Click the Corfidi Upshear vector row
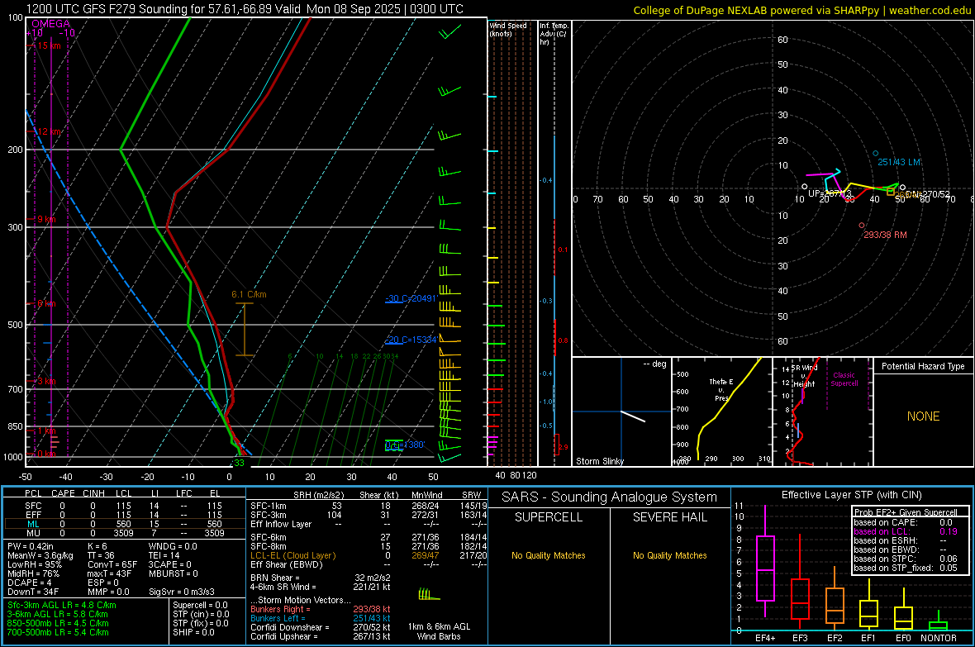This screenshot has height=647, width=975. 321,636
